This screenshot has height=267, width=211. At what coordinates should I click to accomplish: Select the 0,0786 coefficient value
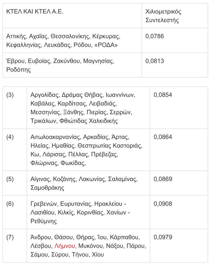pyautogui.click(x=155, y=36)
